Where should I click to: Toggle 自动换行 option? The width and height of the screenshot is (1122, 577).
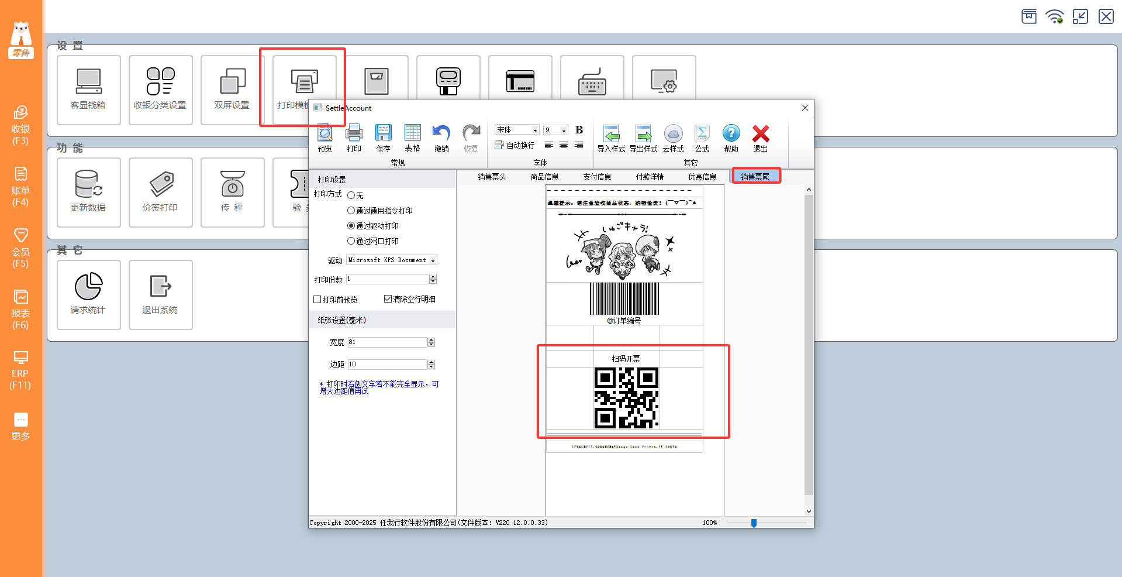pos(515,145)
